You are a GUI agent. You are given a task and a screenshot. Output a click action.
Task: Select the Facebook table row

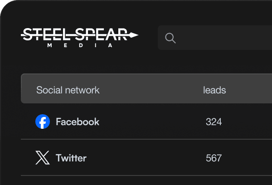tap(150, 122)
